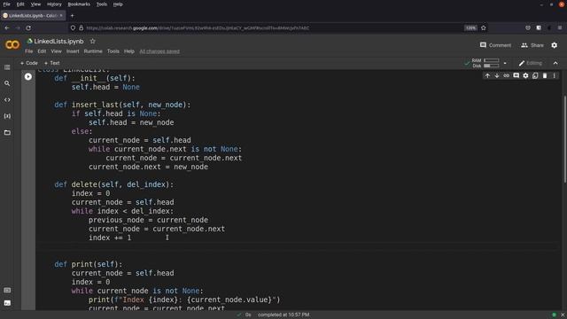Open Colab Runtime menu
Screen dimensions: 567x319
(93, 51)
